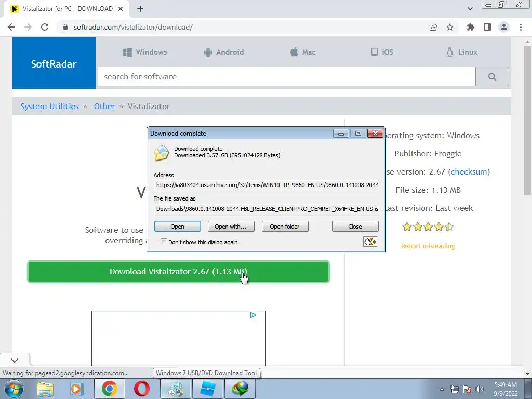Image resolution: width=532 pixels, height=399 pixels.
Task: Open the checksum link
Action: (x=469, y=171)
